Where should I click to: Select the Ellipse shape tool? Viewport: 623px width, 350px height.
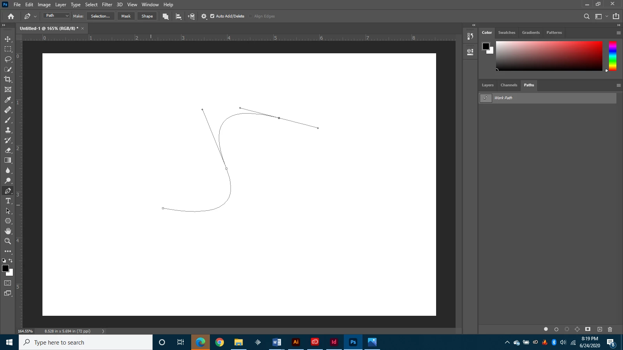[8, 221]
